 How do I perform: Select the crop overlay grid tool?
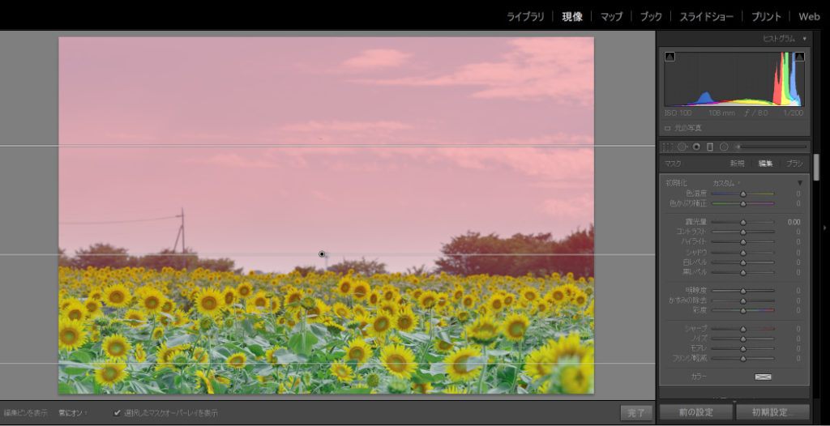click(669, 147)
